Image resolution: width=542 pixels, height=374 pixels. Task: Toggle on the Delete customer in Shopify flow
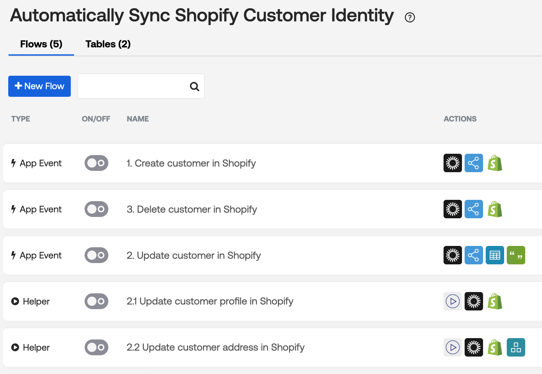click(x=96, y=209)
